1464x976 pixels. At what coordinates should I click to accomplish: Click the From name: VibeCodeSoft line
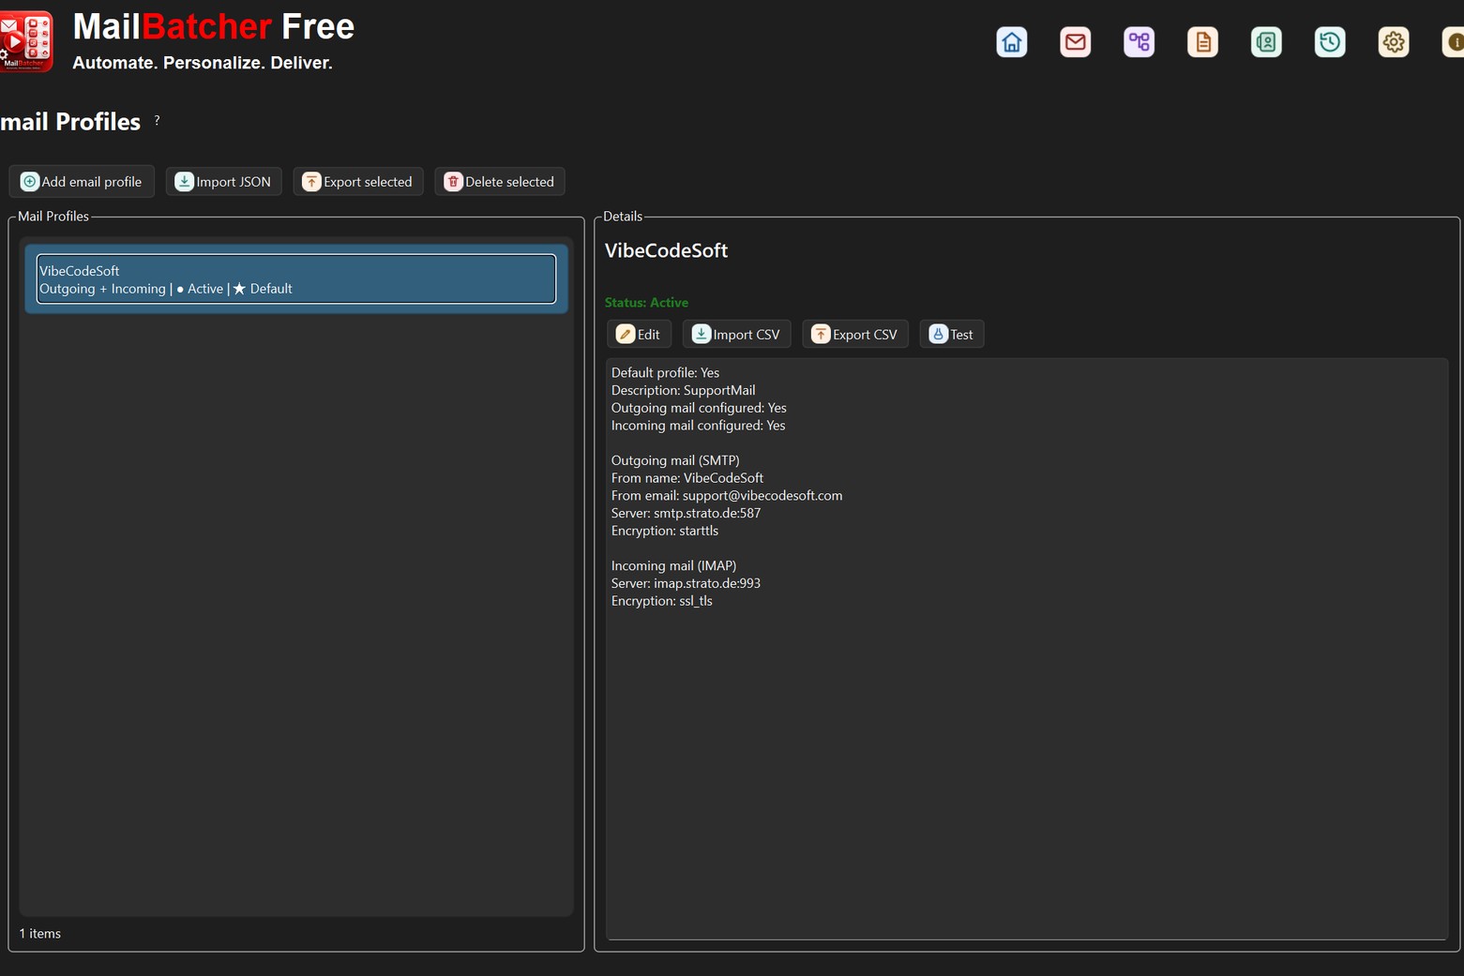pos(687,478)
